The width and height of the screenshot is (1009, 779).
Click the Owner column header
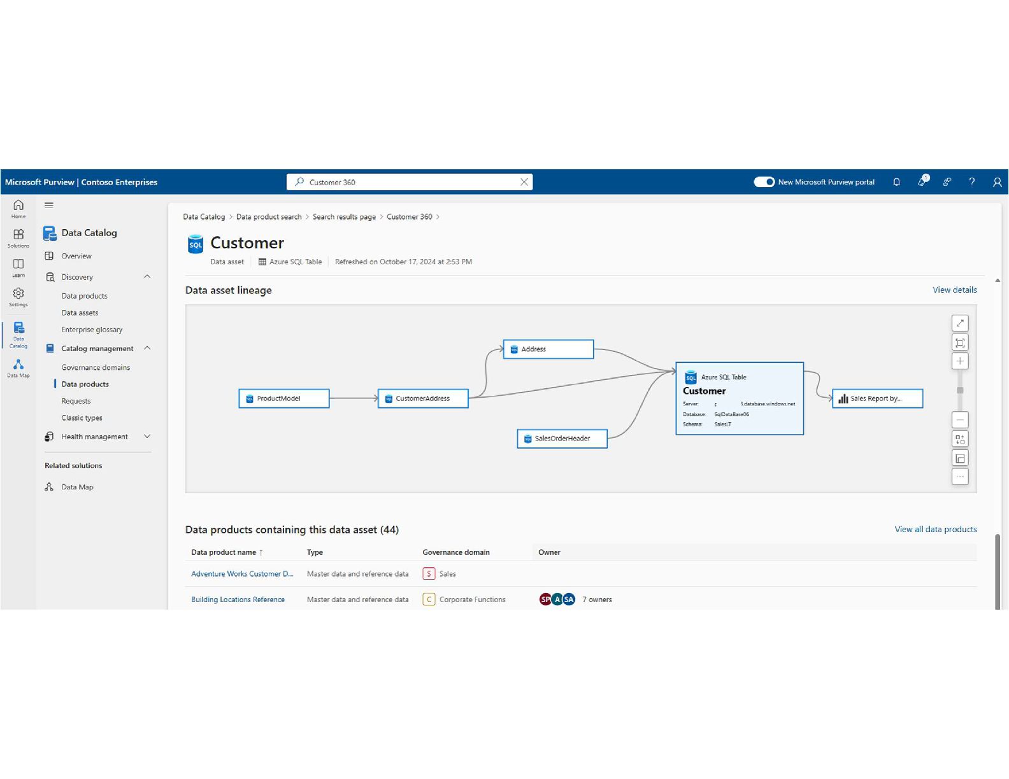coord(549,552)
